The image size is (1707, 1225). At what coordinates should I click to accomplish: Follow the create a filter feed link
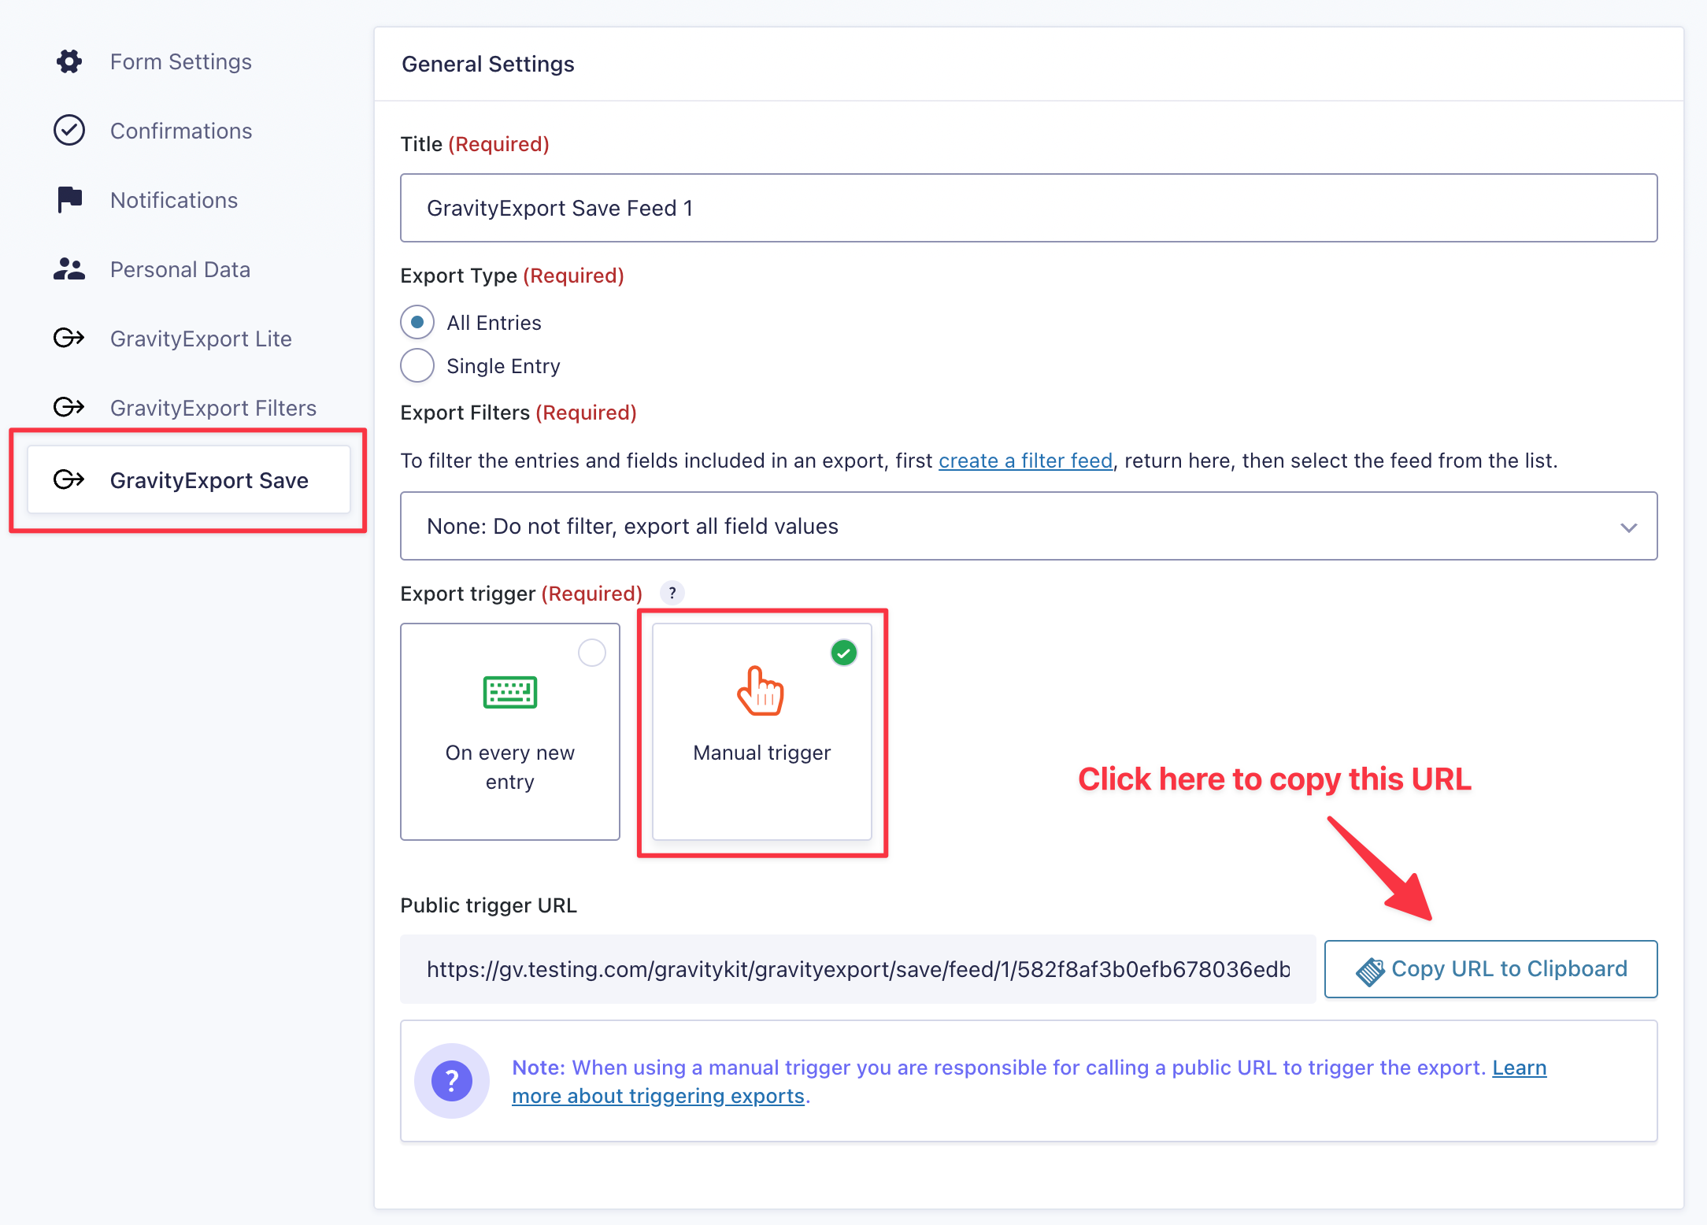point(1025,461)
